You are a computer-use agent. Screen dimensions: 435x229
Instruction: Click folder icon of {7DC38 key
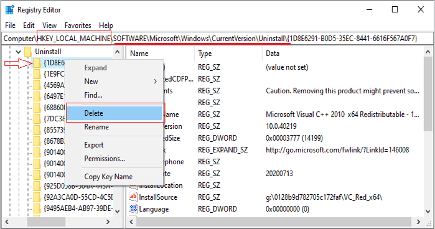click(x=37, y=118)
